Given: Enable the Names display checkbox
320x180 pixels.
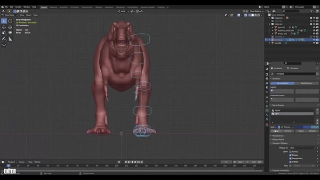Looking at the screenshot, I should (x=290, y=152).
